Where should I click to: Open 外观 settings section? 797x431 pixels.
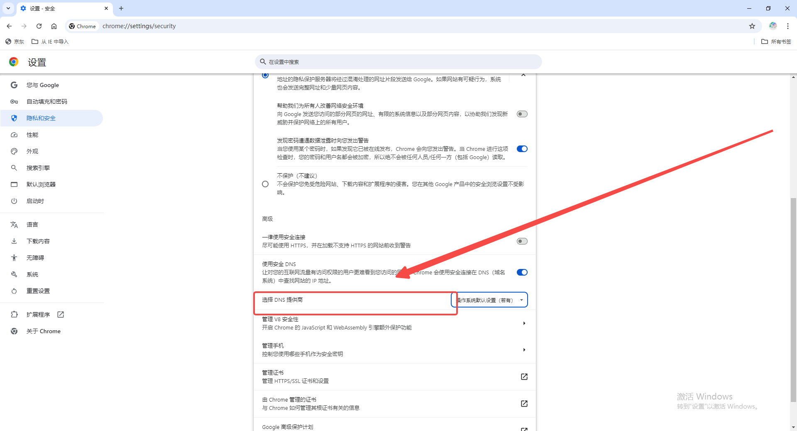tap(52, 151)
